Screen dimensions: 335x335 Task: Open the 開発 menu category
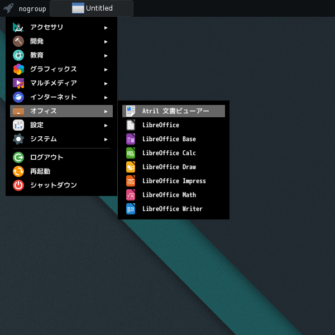click(x=61, y=41)
